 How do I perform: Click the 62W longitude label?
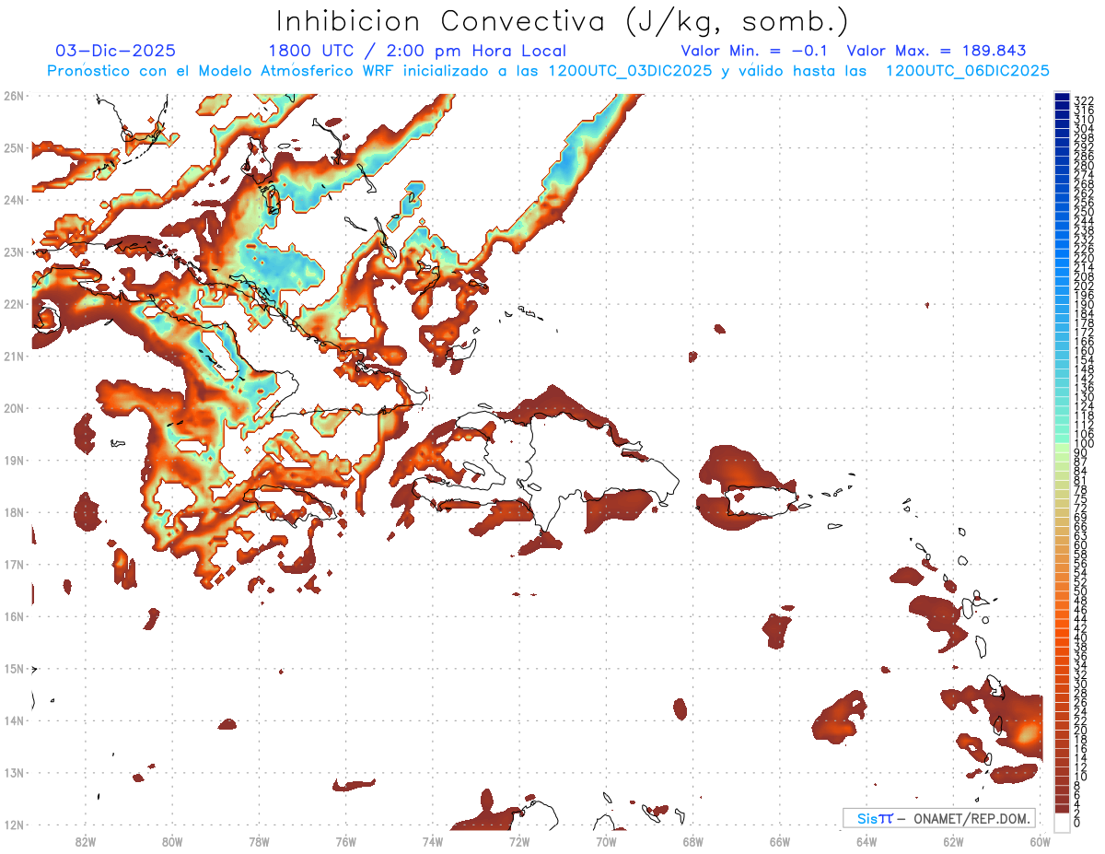coord(953,840)
